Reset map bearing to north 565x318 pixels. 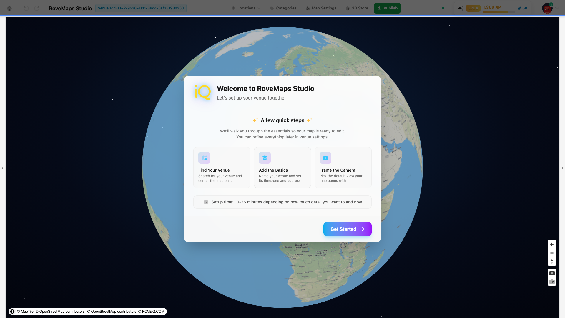[552, 261]
